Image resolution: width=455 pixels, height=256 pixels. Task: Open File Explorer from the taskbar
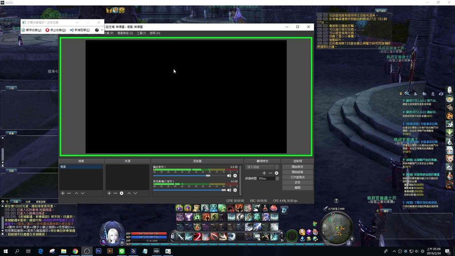point(64,251)
